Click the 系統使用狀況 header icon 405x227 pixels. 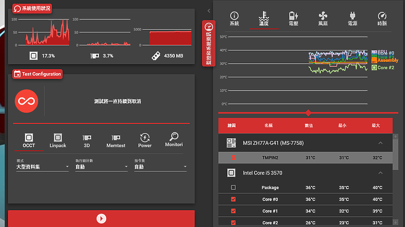coord(17,8)
